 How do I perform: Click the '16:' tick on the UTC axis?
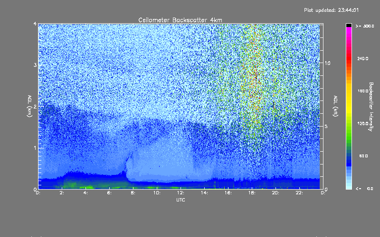pos(228,193)
